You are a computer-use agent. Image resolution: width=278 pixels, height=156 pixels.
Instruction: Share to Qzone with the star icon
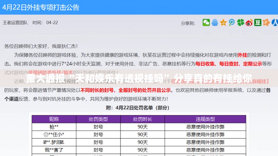click(x=223, y=23)
